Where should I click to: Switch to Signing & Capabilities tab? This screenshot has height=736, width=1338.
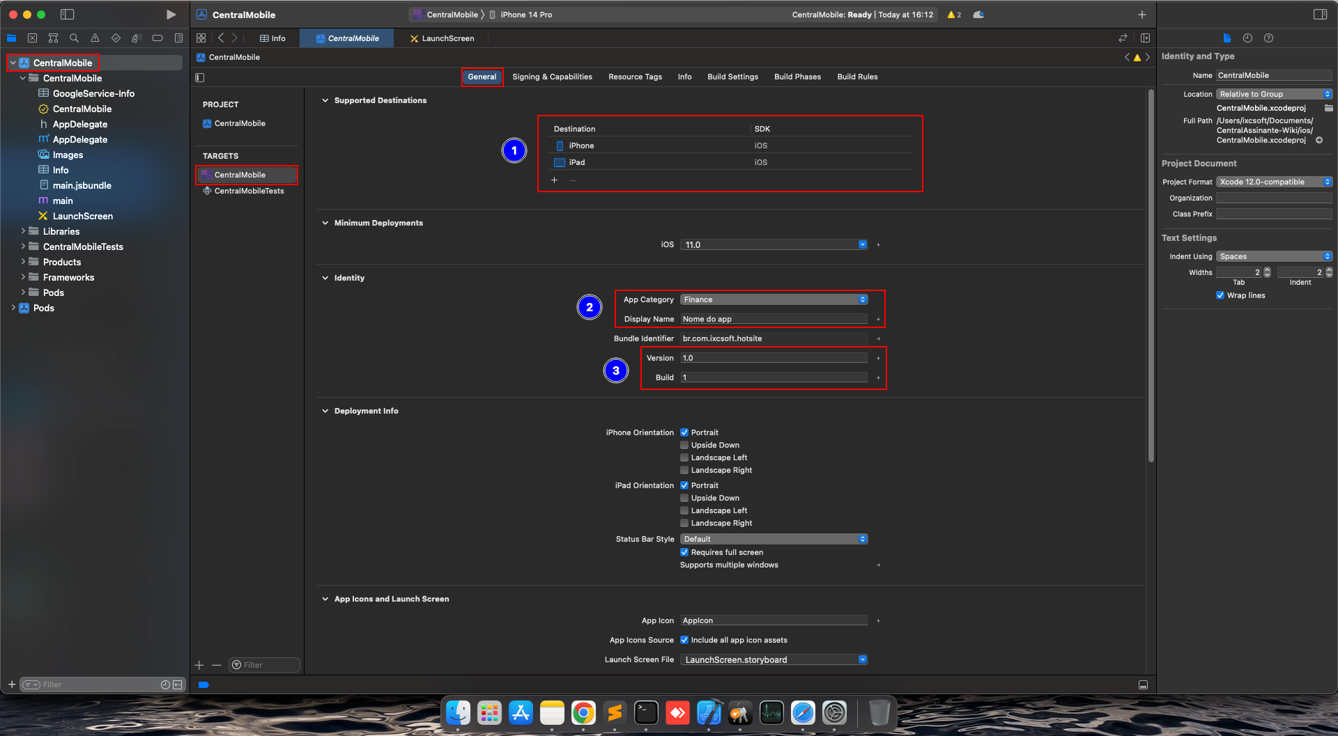pos(552,77)
